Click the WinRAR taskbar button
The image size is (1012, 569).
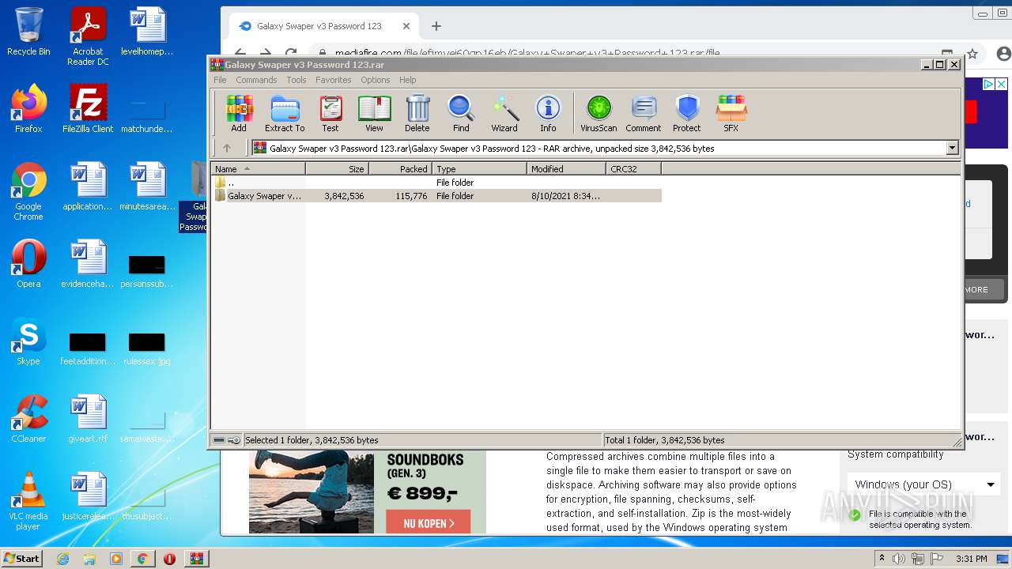[x=196, y=559]
